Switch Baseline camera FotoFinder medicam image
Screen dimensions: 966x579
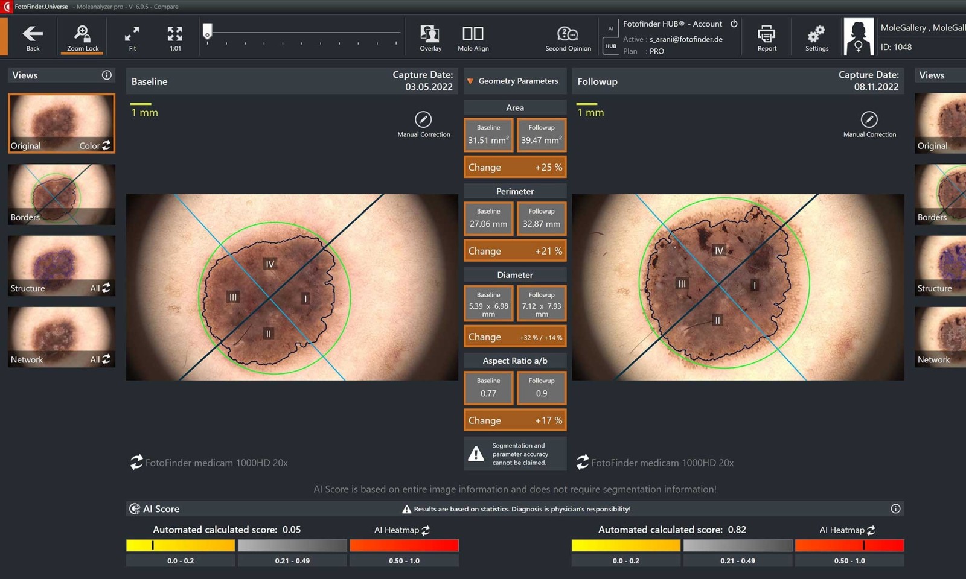point(136,462)
